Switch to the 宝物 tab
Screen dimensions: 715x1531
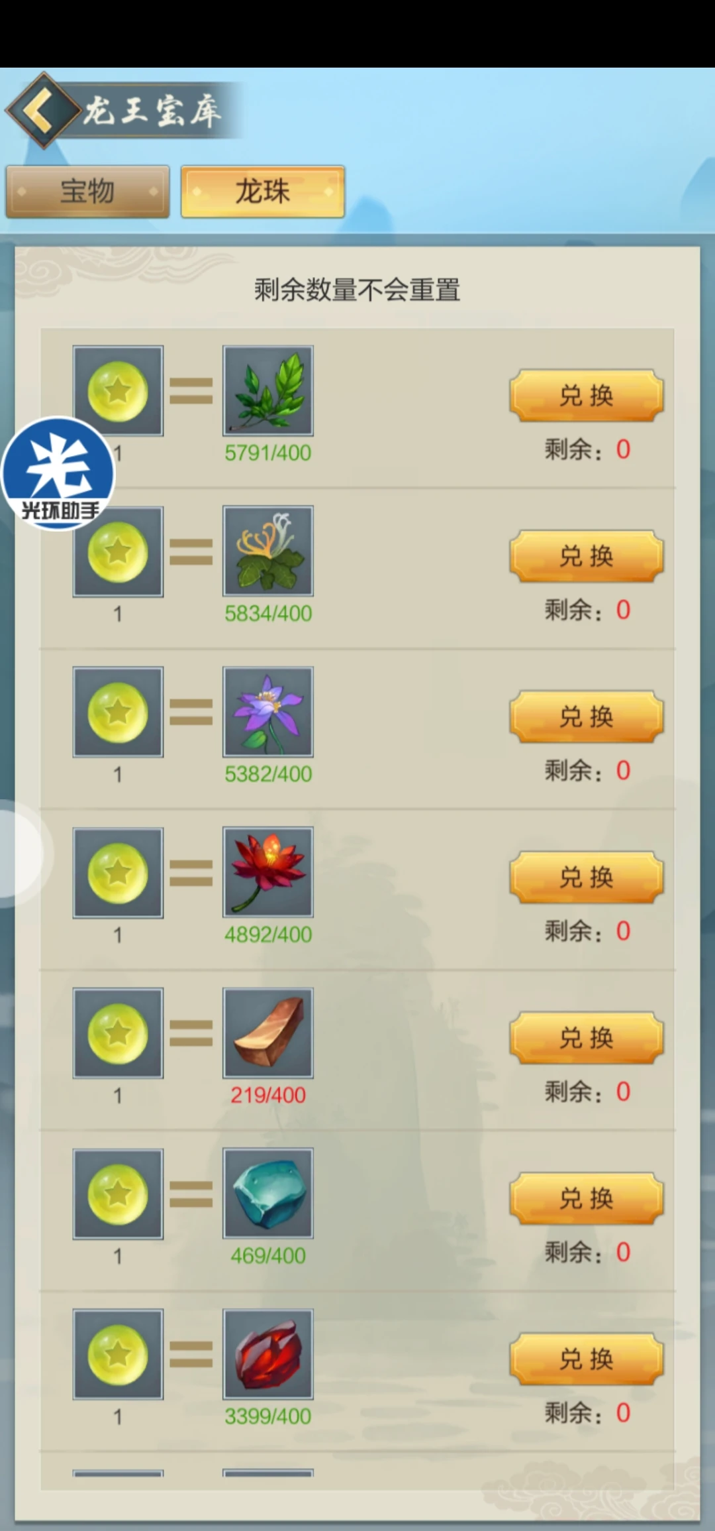pos(87,192)
